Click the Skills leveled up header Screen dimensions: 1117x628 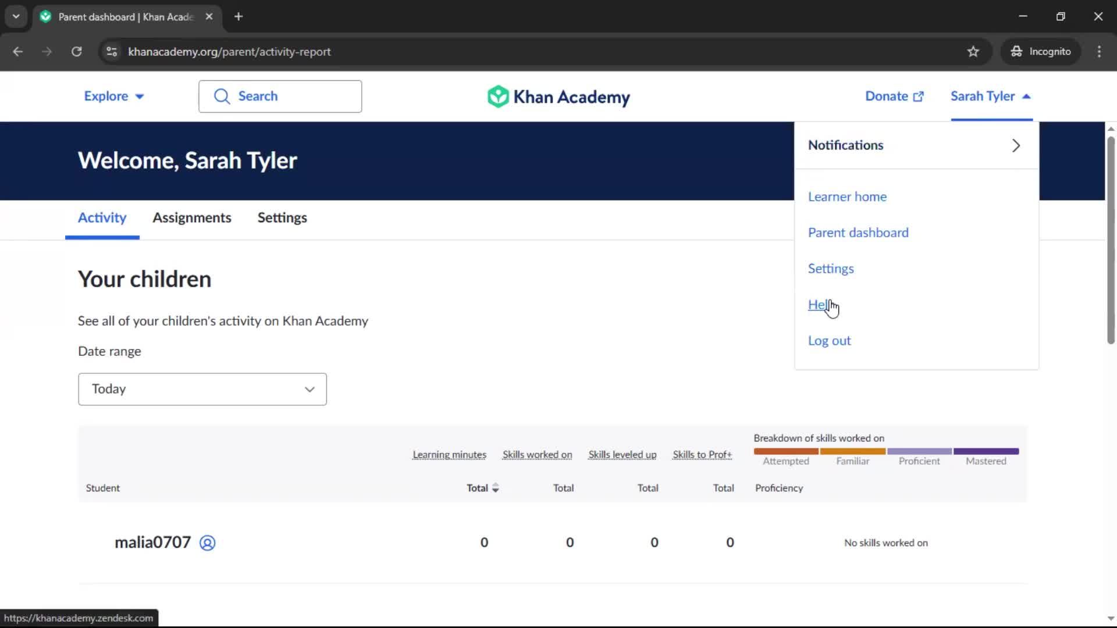coord(622,455)
